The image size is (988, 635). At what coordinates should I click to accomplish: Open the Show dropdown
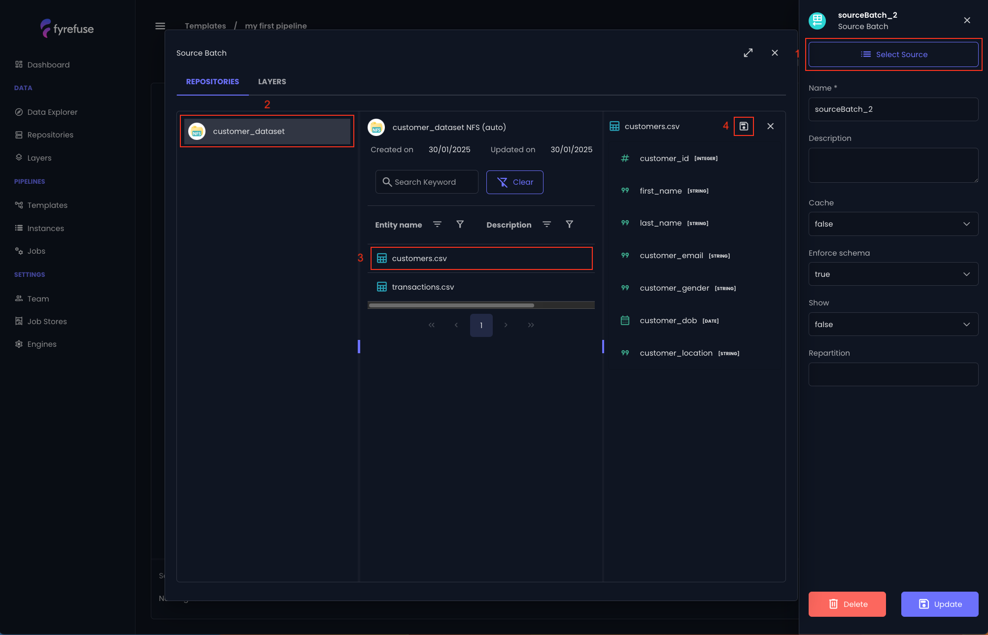(x=893, y=324)
